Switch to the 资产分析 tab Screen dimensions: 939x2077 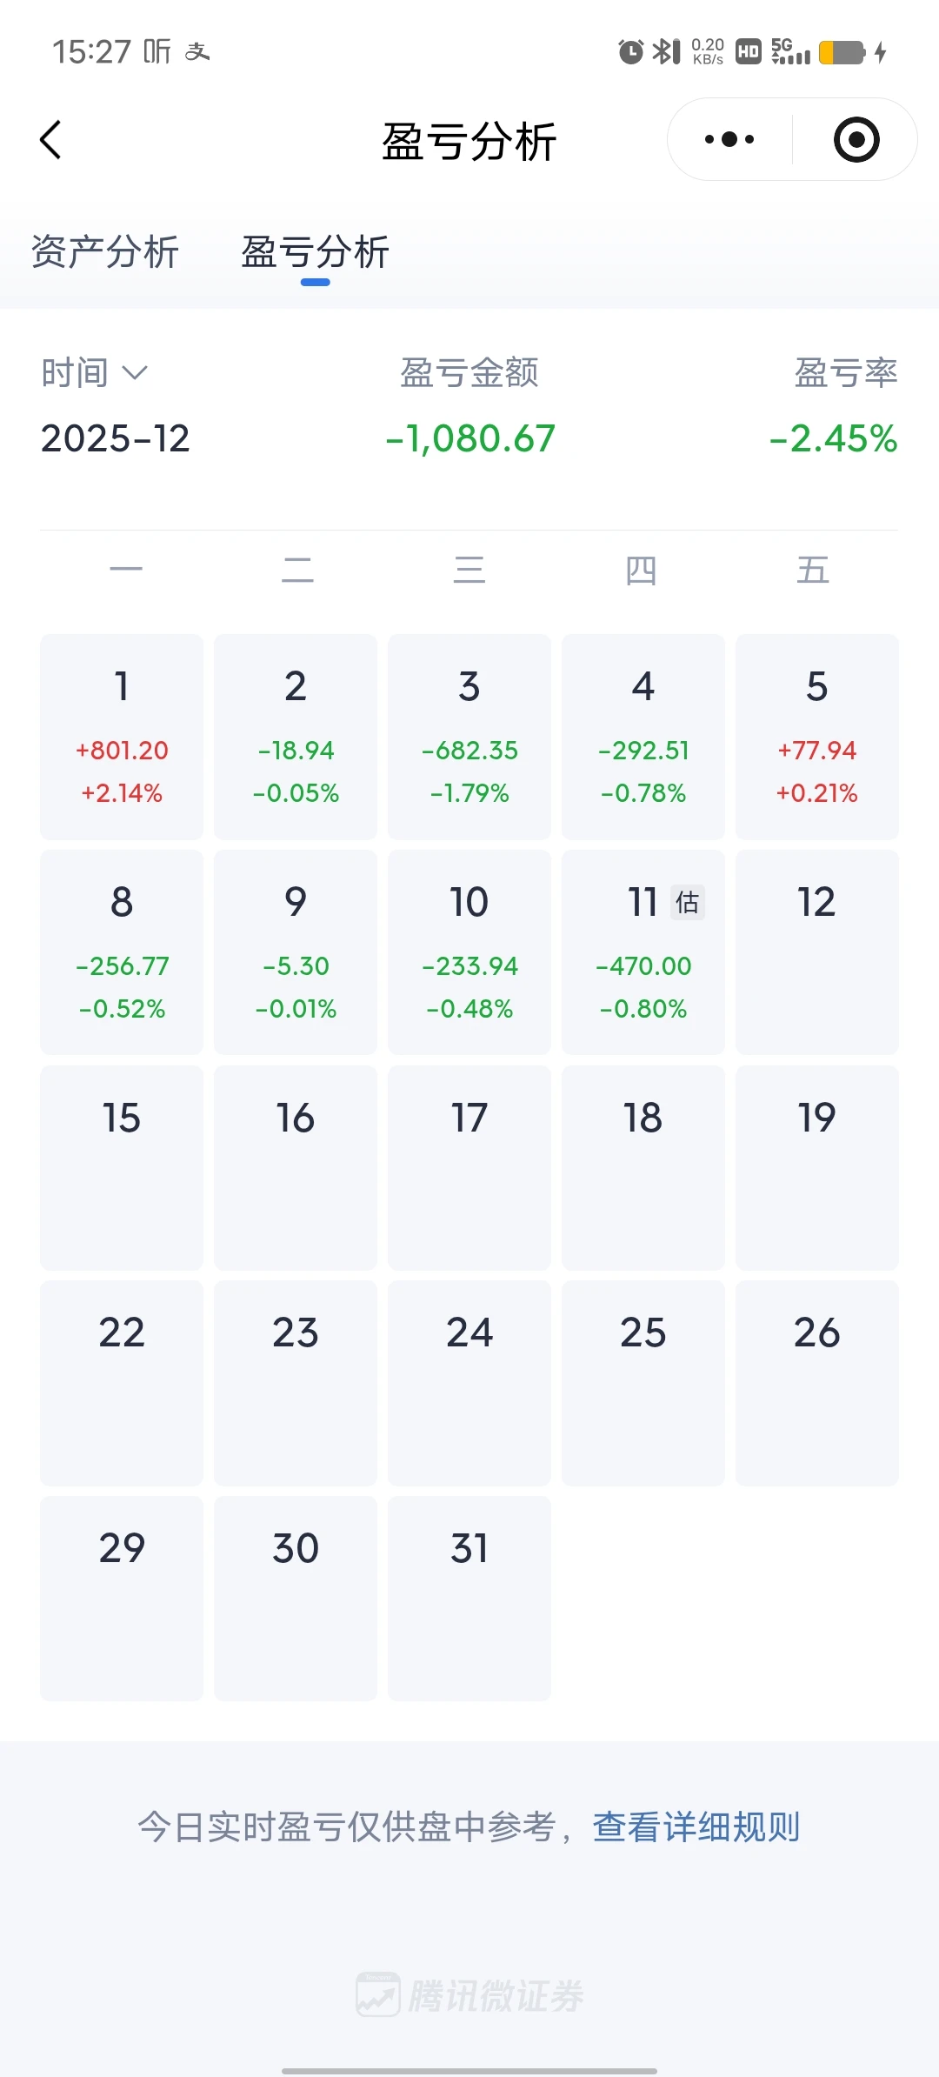coord(105,252)
